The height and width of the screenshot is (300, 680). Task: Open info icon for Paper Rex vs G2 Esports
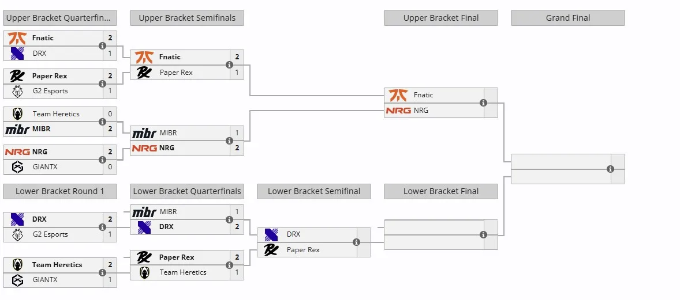pyautogui.click(x=102, y=83)
